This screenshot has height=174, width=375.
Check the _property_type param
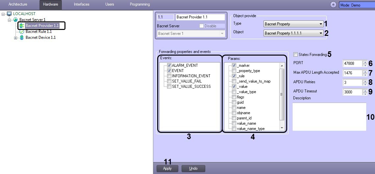(234, 70)
